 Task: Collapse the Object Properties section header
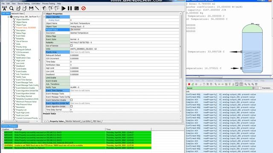tap(44, 14)
